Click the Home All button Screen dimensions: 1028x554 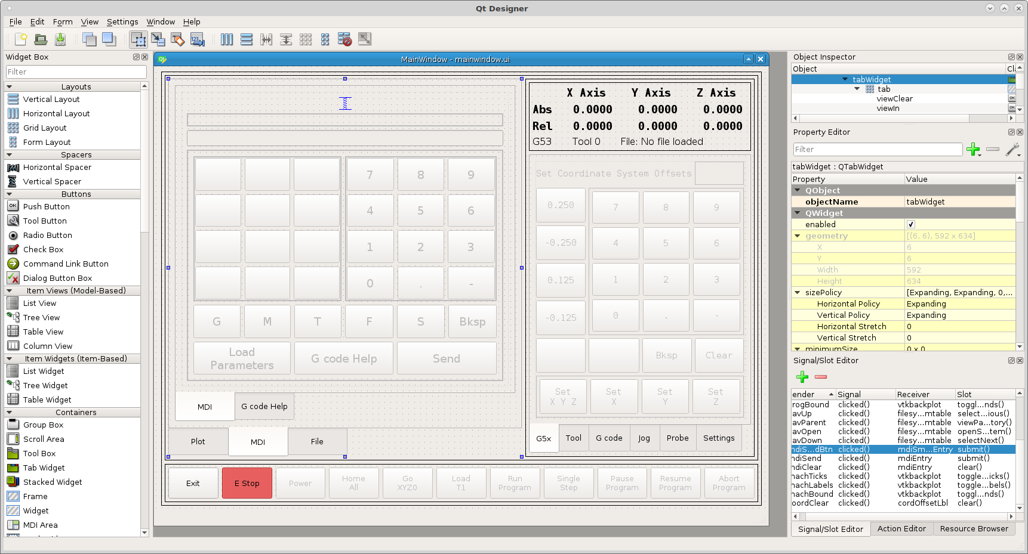coord(353,483)
